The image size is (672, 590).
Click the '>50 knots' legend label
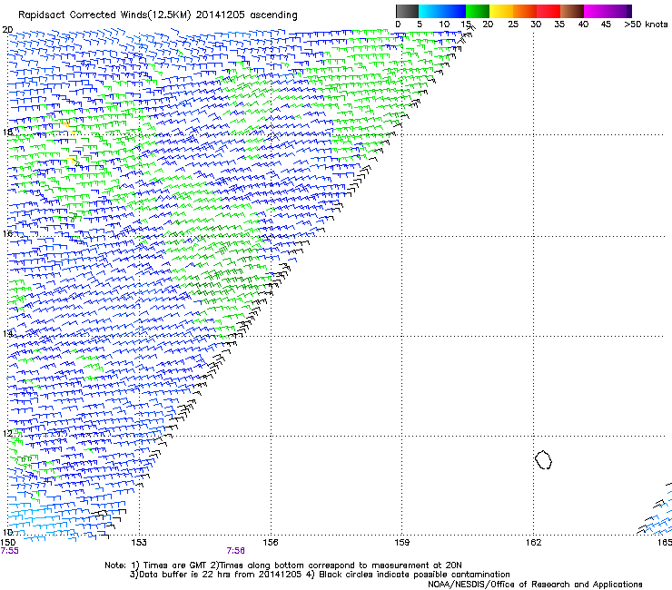pyautogui.click(x=646, y=25)
